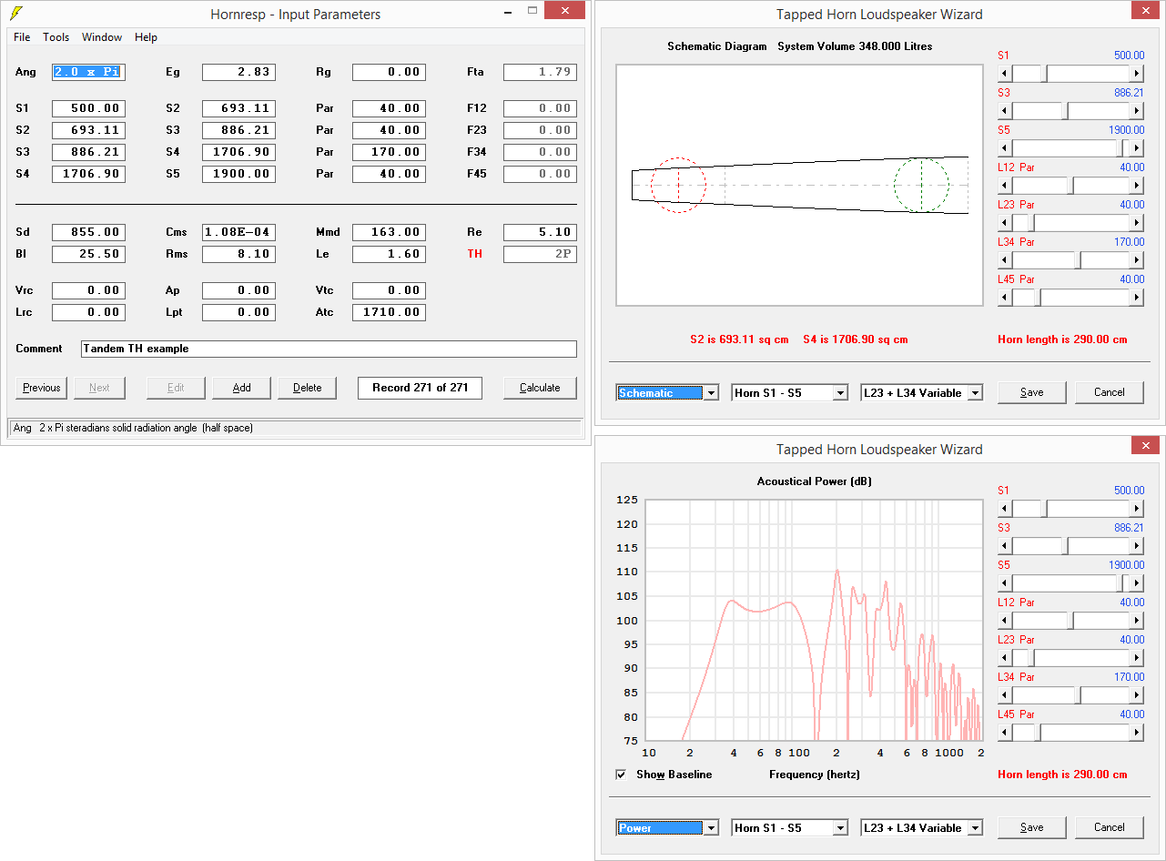Click Cancel in the Schematic wizard
This screenshot has width=1166, height=861.
(1109, 392)
